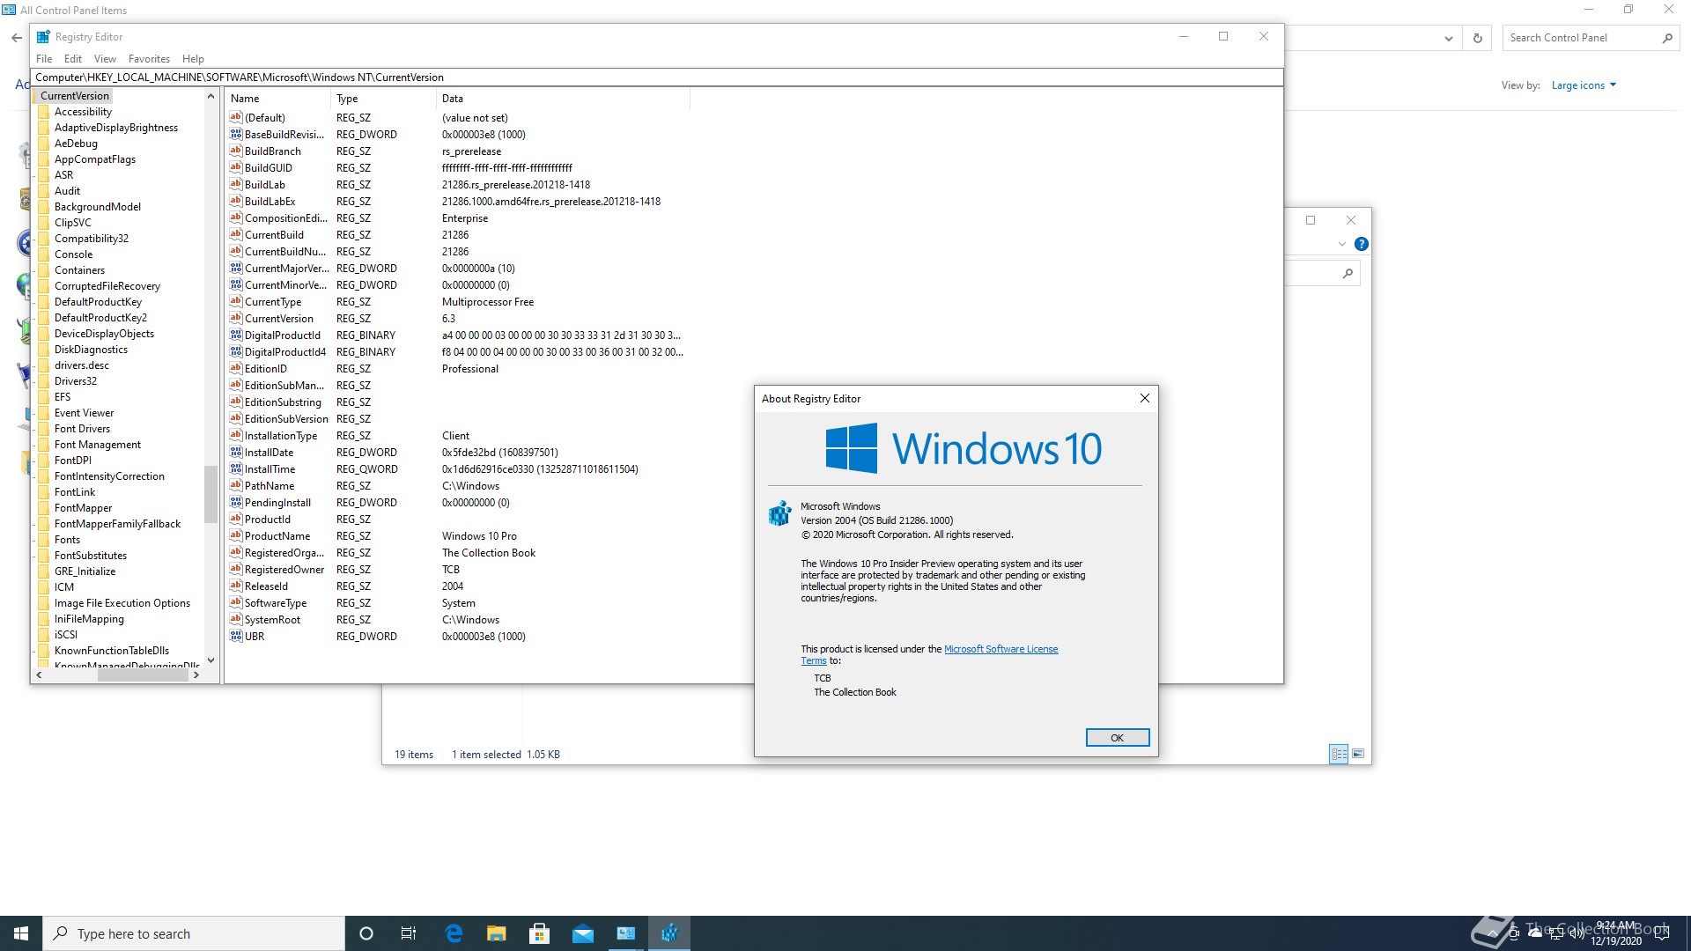This screenshot has height=951, width=1691.
Task: Open Microsoft Store from the taskbar
Action: [540, 933]
